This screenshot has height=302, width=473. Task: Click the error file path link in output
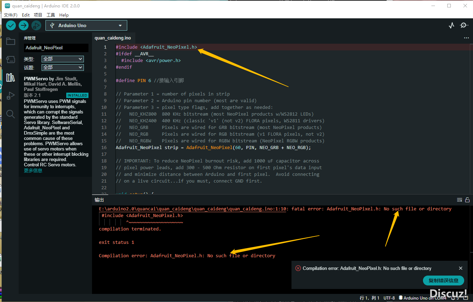point(192,209)
